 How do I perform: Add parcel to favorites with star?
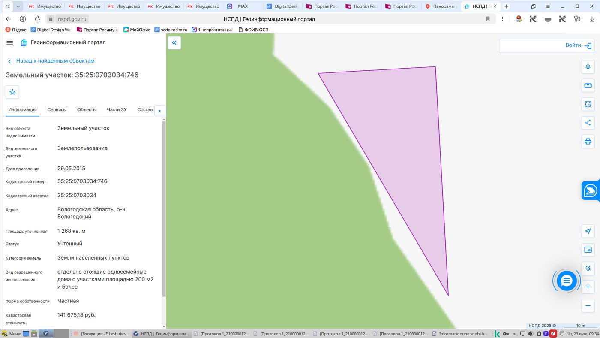tap(12, 92)
